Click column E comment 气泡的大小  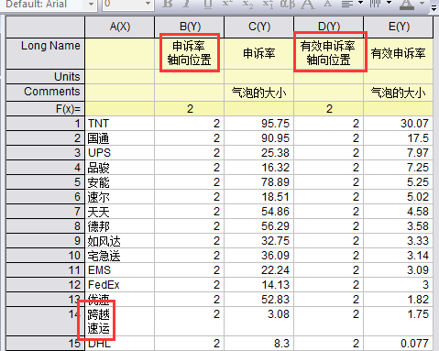tap(399, 93)
